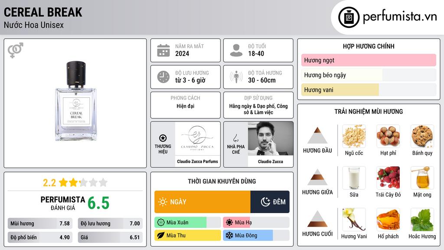Image resolution: width=444 pixels, height=250 pixels.
Task: Click the 'từ 3 - 6 giờ' longevity value
Action: (x=190, y=80)
